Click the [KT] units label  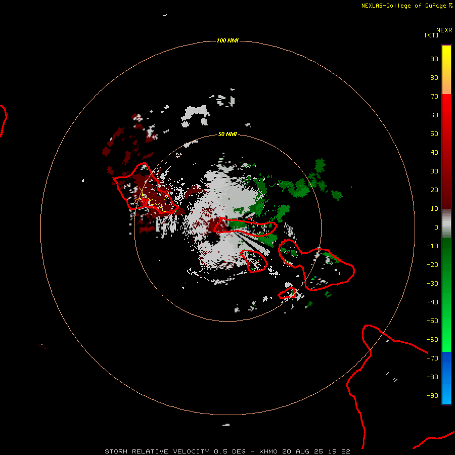click(x=431, y=35)
